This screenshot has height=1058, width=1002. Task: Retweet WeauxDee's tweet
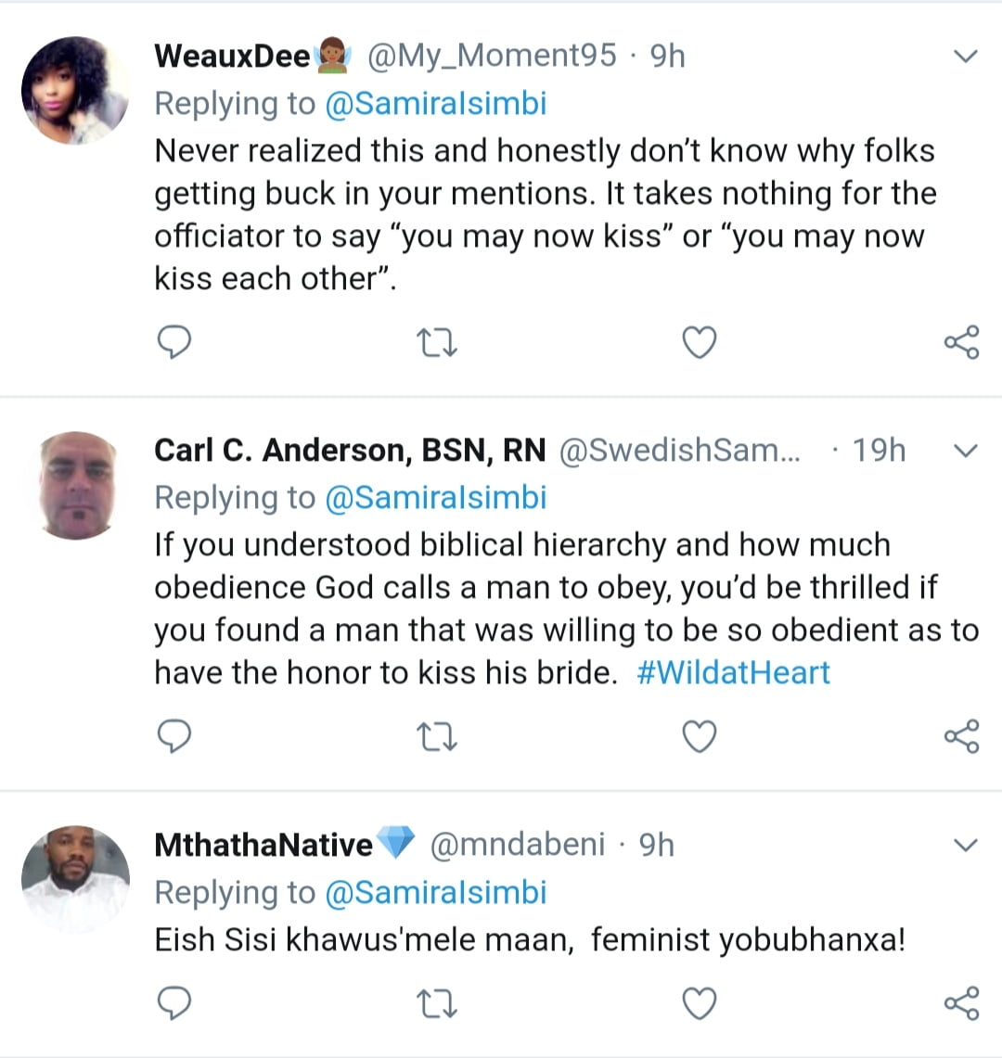pos(437,343)
